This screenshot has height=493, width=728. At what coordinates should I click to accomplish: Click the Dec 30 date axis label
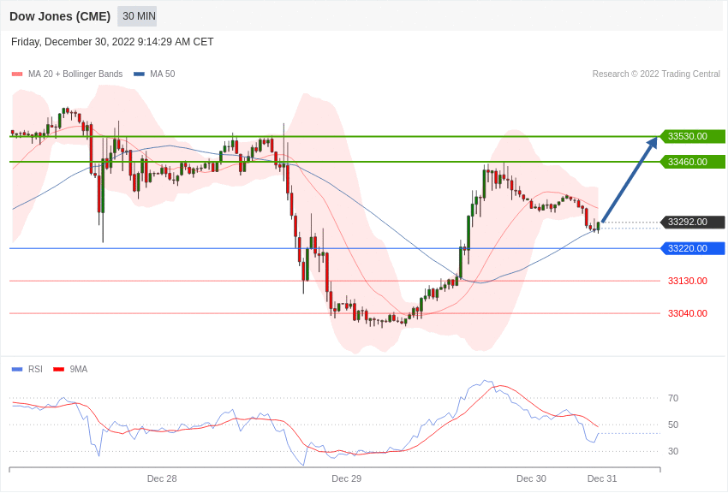pos(532,478)
